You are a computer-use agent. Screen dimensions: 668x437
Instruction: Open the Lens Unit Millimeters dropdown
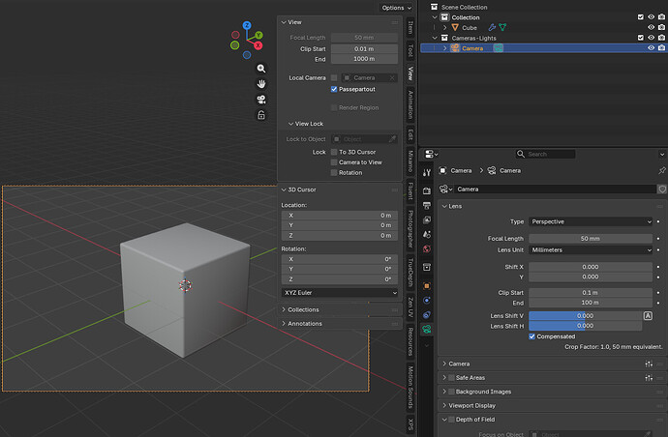coord(591,250)
